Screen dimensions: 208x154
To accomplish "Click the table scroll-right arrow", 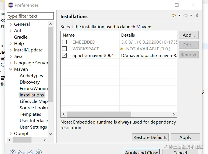I will (174, 114).
